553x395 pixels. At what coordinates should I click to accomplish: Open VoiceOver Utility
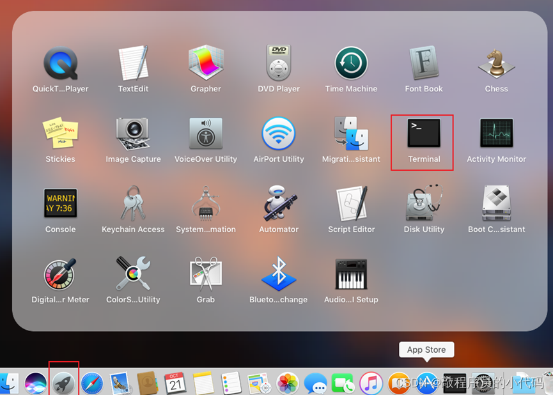coord(206,134)
